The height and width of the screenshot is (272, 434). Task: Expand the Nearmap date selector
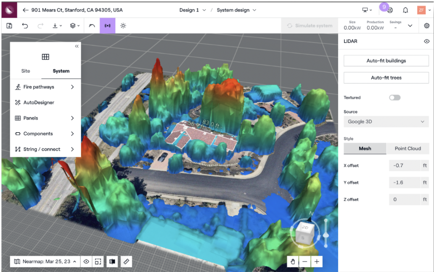[44, 261]
